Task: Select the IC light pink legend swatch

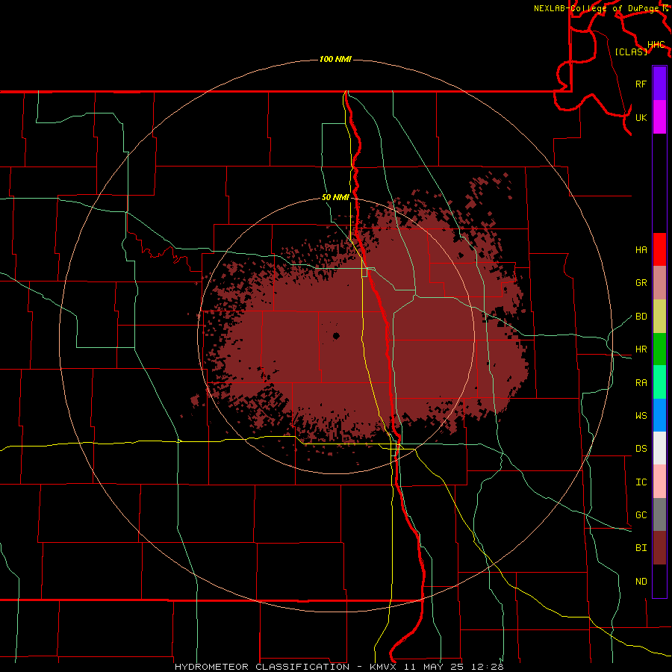Action: (659, 482)
